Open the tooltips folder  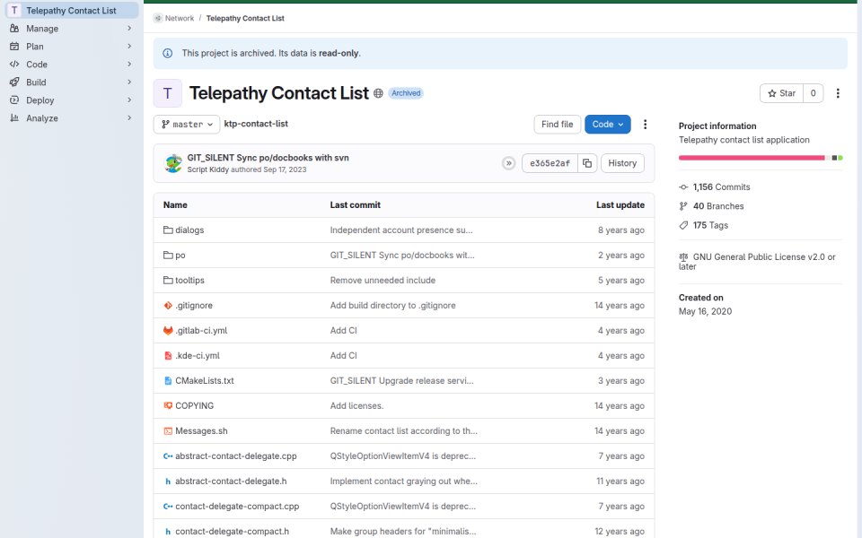coord(189,280)
